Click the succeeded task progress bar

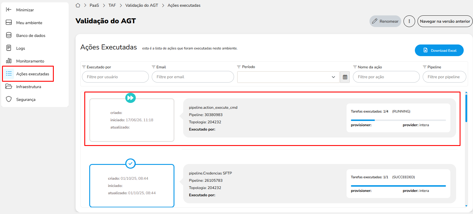point(398,186)
